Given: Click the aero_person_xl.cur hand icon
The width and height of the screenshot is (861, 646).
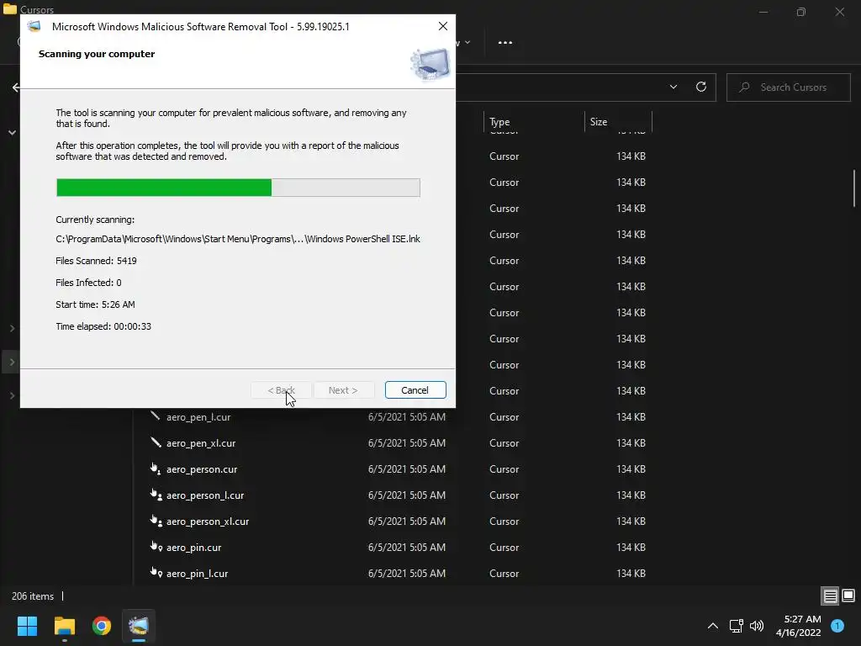Looking at the screenshot, I should 156,521.
